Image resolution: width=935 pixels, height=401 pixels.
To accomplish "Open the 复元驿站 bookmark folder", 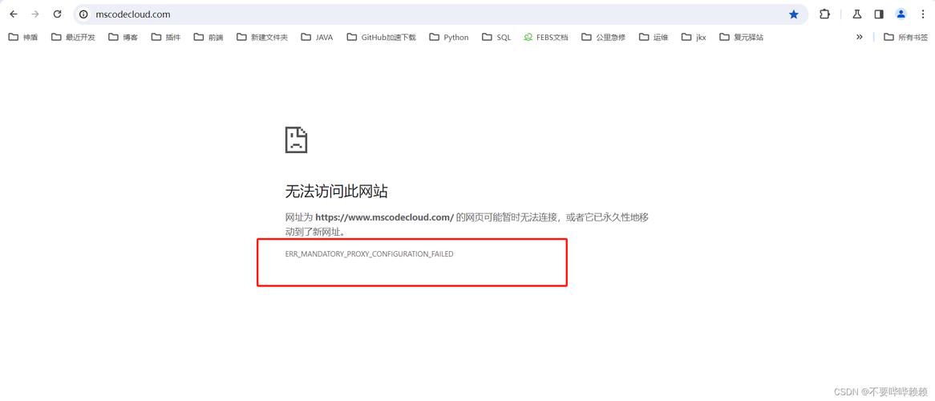I will [742, 37].
